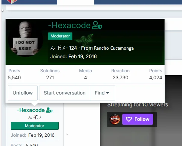Open the Media count 4
This screenshot has width=182, height=146.
[x=85, y=77]
